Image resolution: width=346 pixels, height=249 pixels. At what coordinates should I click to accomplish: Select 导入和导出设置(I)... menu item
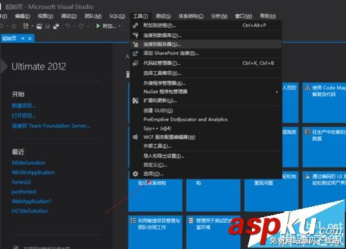tap(206, 156)
